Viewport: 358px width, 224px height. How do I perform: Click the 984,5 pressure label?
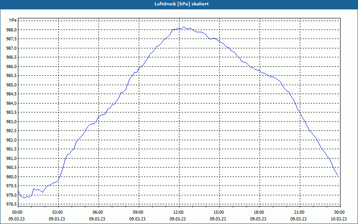(12, 94)
